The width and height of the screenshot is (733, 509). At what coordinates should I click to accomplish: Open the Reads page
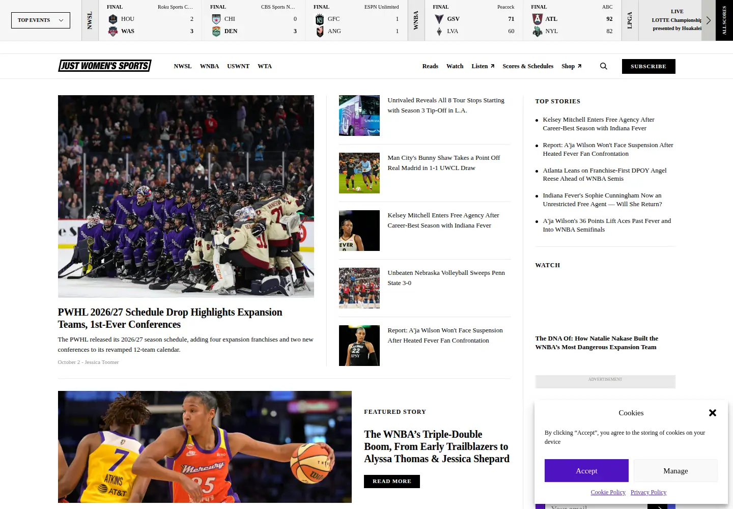(x=430, y=66)
